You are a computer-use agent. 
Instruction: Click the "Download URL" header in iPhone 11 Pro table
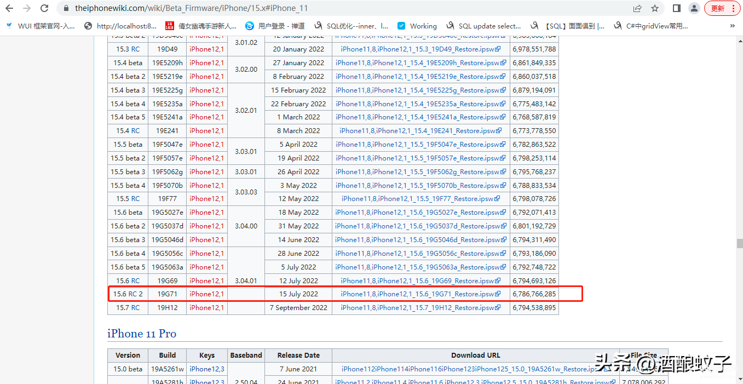(x=475, y=356)
